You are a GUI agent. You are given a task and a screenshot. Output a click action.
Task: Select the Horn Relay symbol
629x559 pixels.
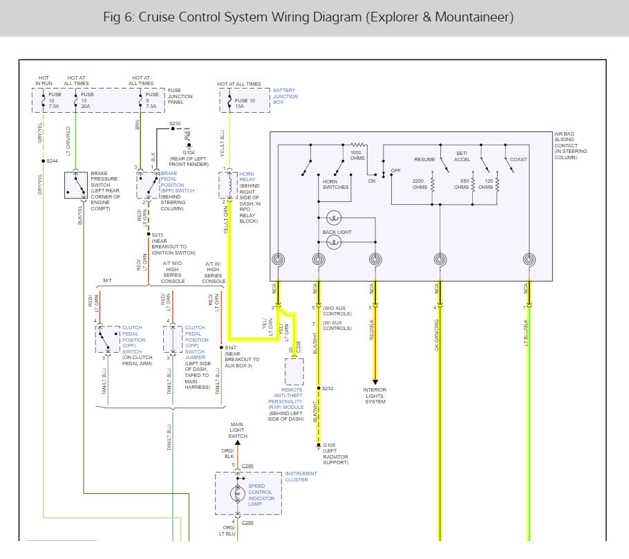(228, 185)
